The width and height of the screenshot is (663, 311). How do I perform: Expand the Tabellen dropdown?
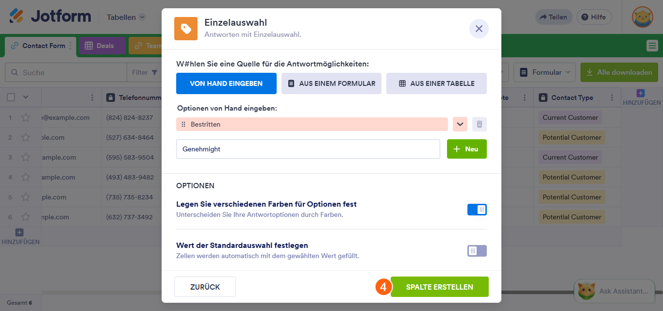(126, 16)
